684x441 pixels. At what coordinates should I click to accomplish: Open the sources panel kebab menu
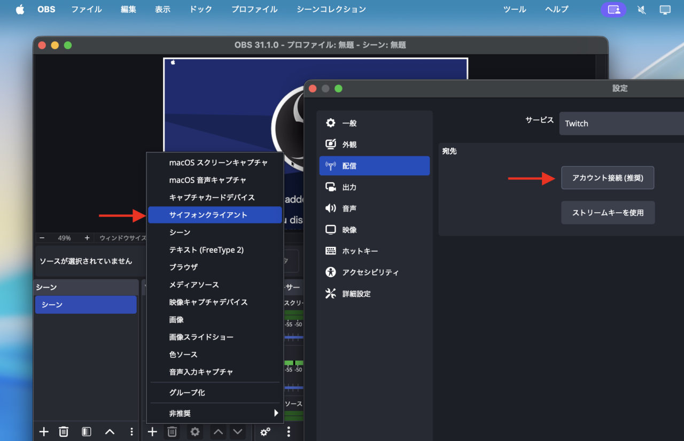click(289, 431)
